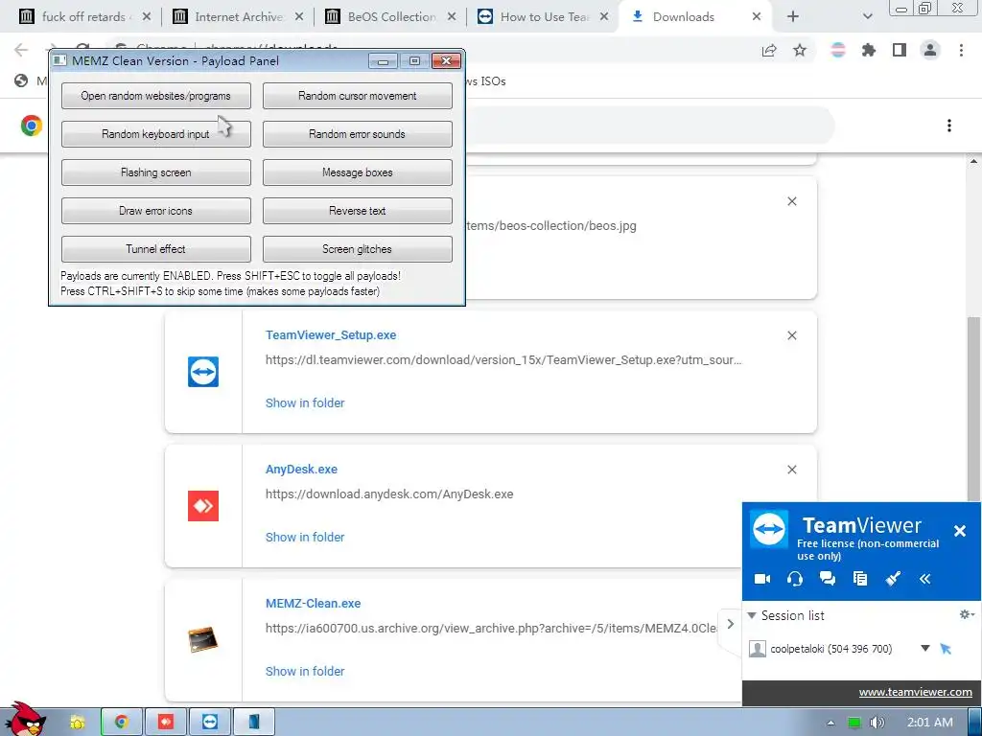The image size is (982, 736).
Task: Open TeamViewer chat icon
Action: 828,579
